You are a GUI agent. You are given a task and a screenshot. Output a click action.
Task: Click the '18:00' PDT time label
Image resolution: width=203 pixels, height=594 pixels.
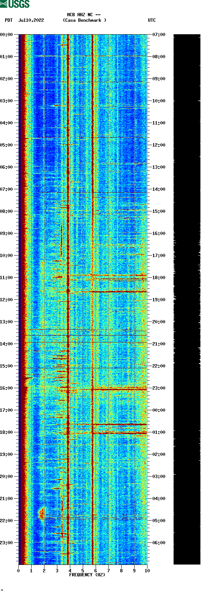click(x=7, y=432)
